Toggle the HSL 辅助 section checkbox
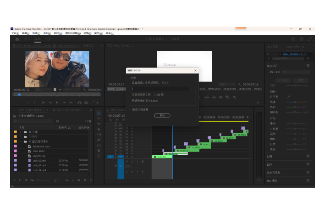Viewport: 330px width, 206px height. (308, 180)
